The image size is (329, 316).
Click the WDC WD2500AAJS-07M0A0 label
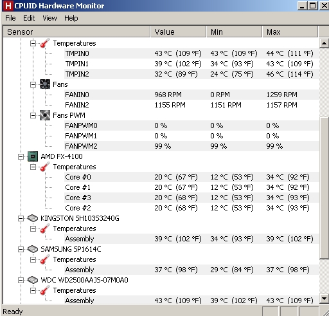click(x=84, y=280)
